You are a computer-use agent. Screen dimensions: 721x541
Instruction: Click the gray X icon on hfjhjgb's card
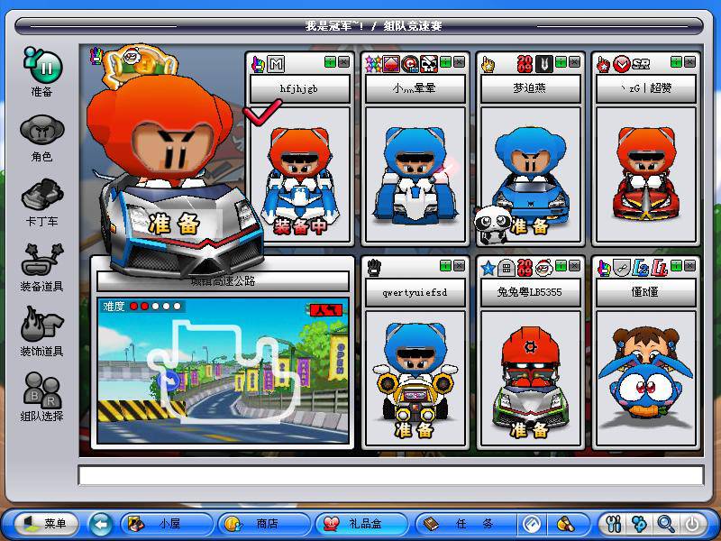343,62
